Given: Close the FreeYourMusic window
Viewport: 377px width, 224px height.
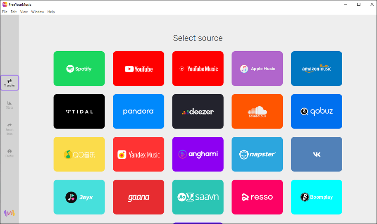Looking at the screenshot, I should click(372, 4).
